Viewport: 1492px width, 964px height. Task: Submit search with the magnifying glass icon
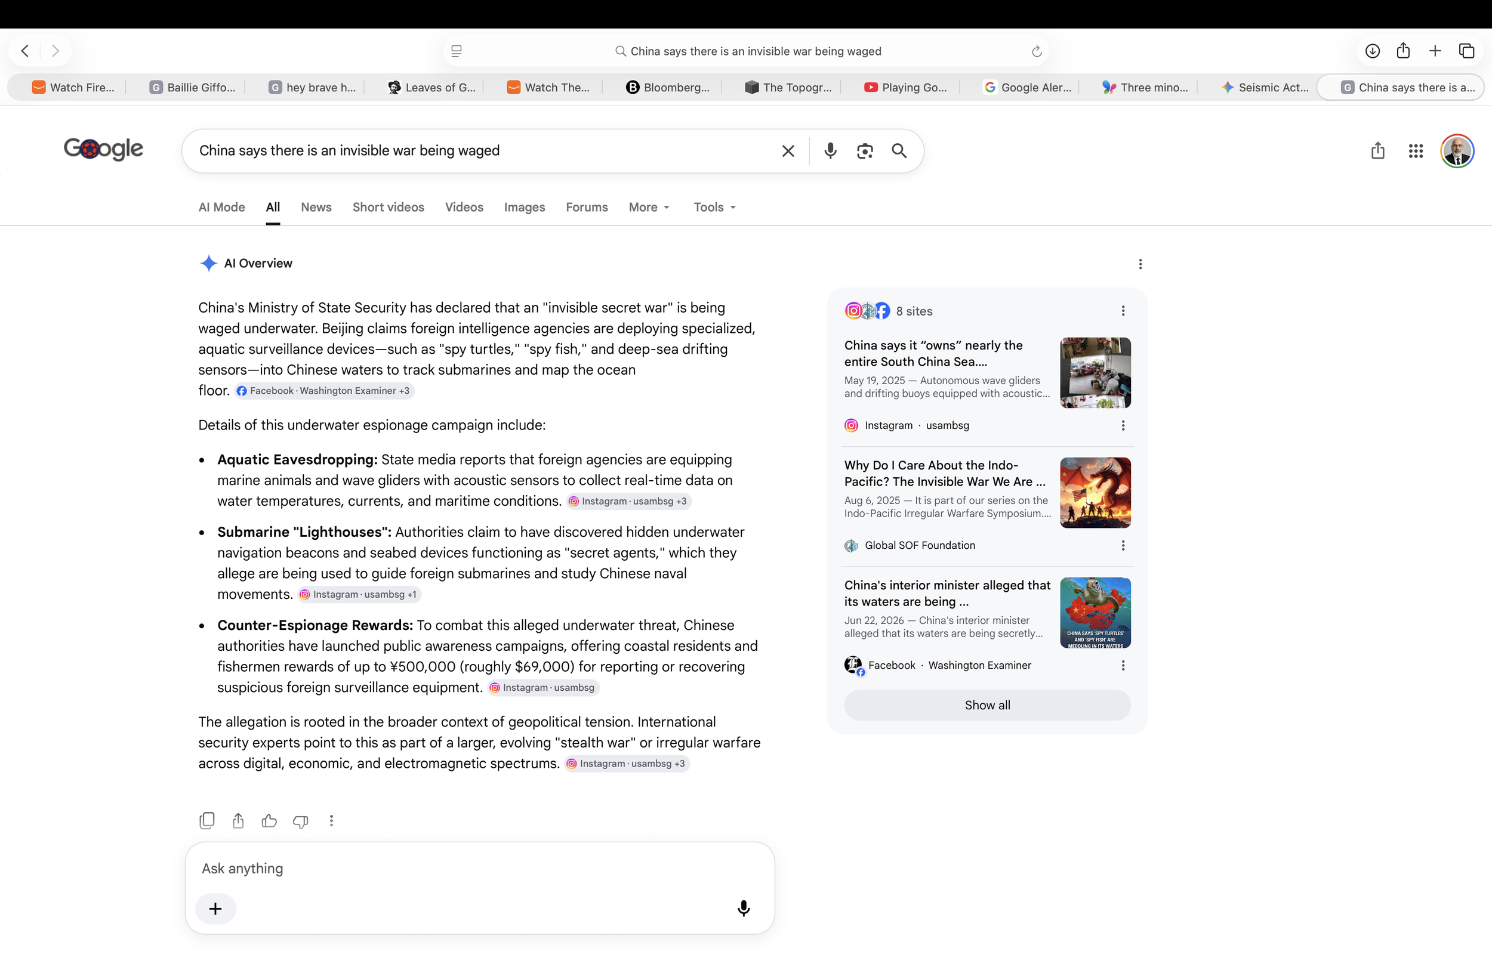tap(899, 151)
